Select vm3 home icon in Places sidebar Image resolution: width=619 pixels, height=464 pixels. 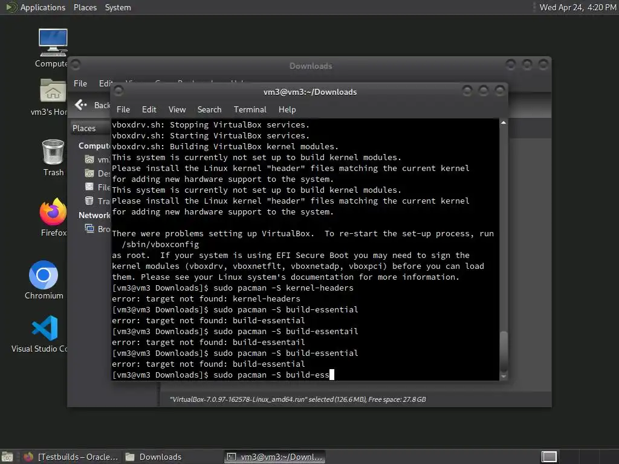click(x=89, y=159)
